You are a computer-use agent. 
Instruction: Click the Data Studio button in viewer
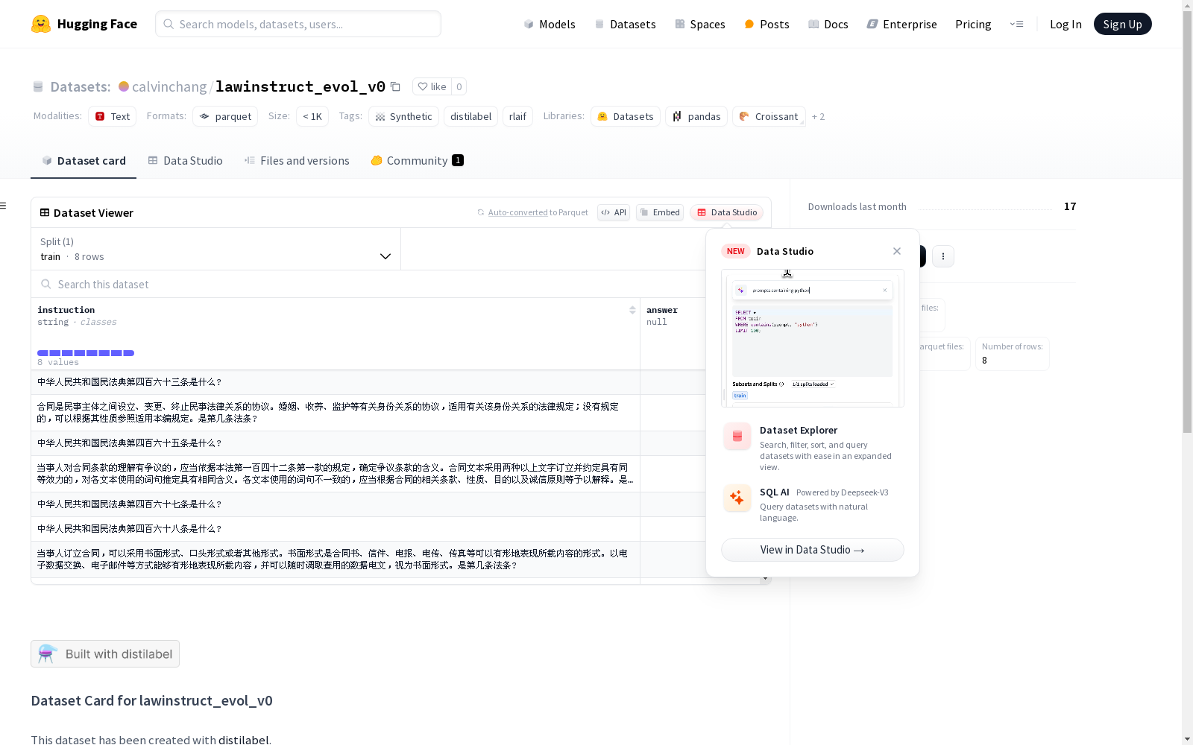point(727,212)
